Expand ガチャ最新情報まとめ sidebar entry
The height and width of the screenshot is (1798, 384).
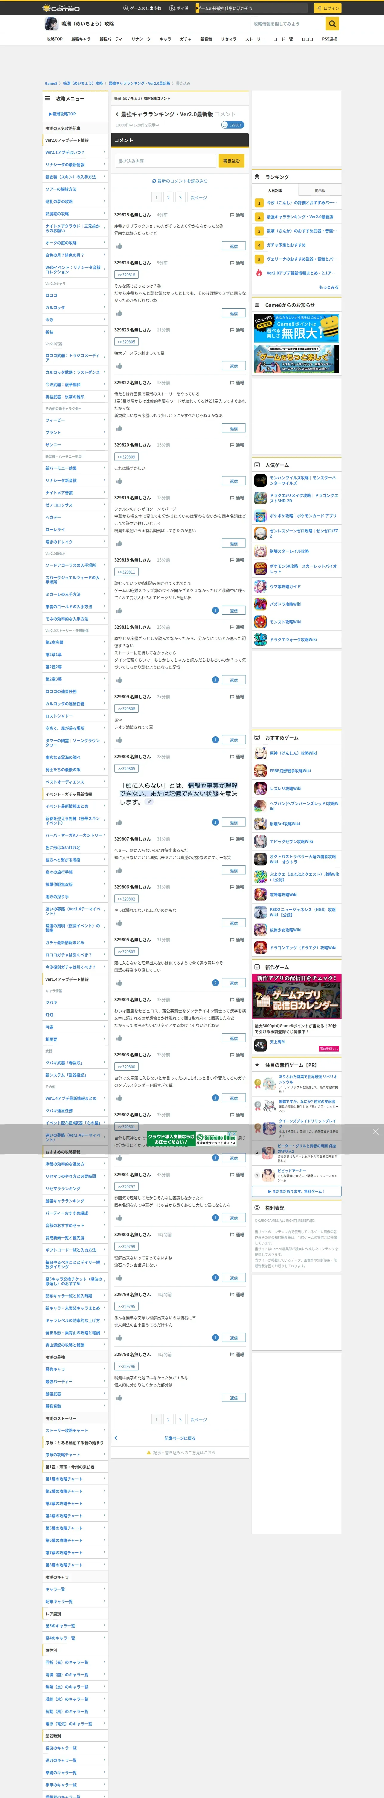[75, 942]
